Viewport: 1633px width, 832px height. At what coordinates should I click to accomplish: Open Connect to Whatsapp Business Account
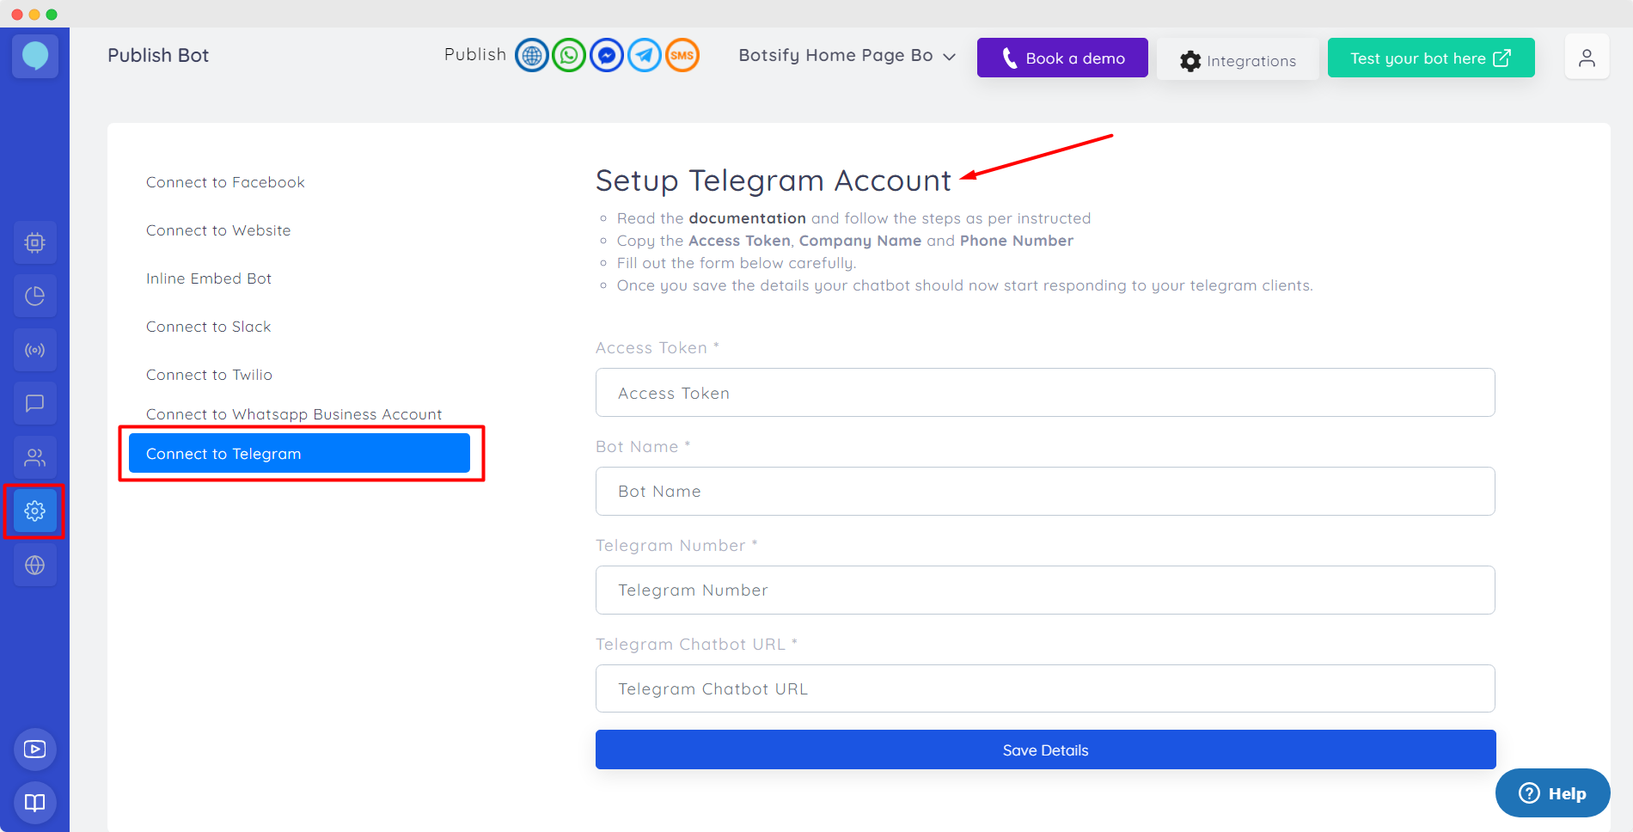pos(294,414)
